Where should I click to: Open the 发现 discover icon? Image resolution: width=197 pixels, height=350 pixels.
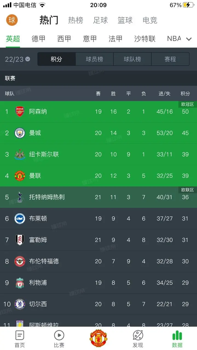click(138, 335)
